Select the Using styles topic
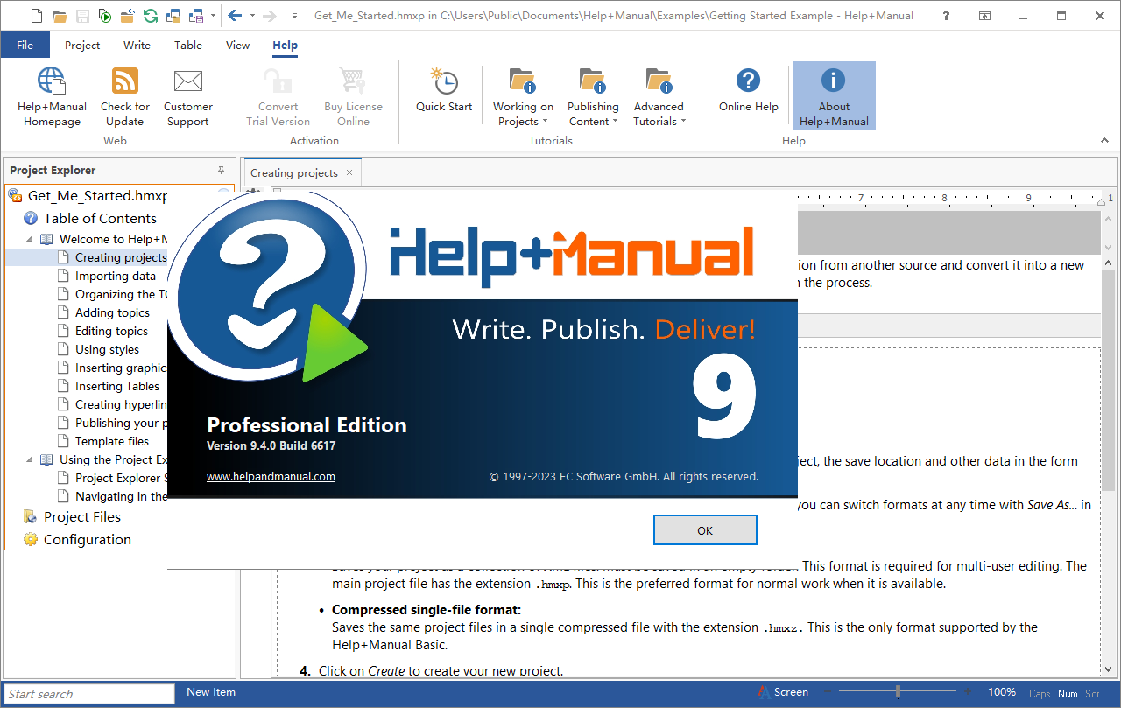Viewport: 1121px width, 708px height. pos(107,349)
